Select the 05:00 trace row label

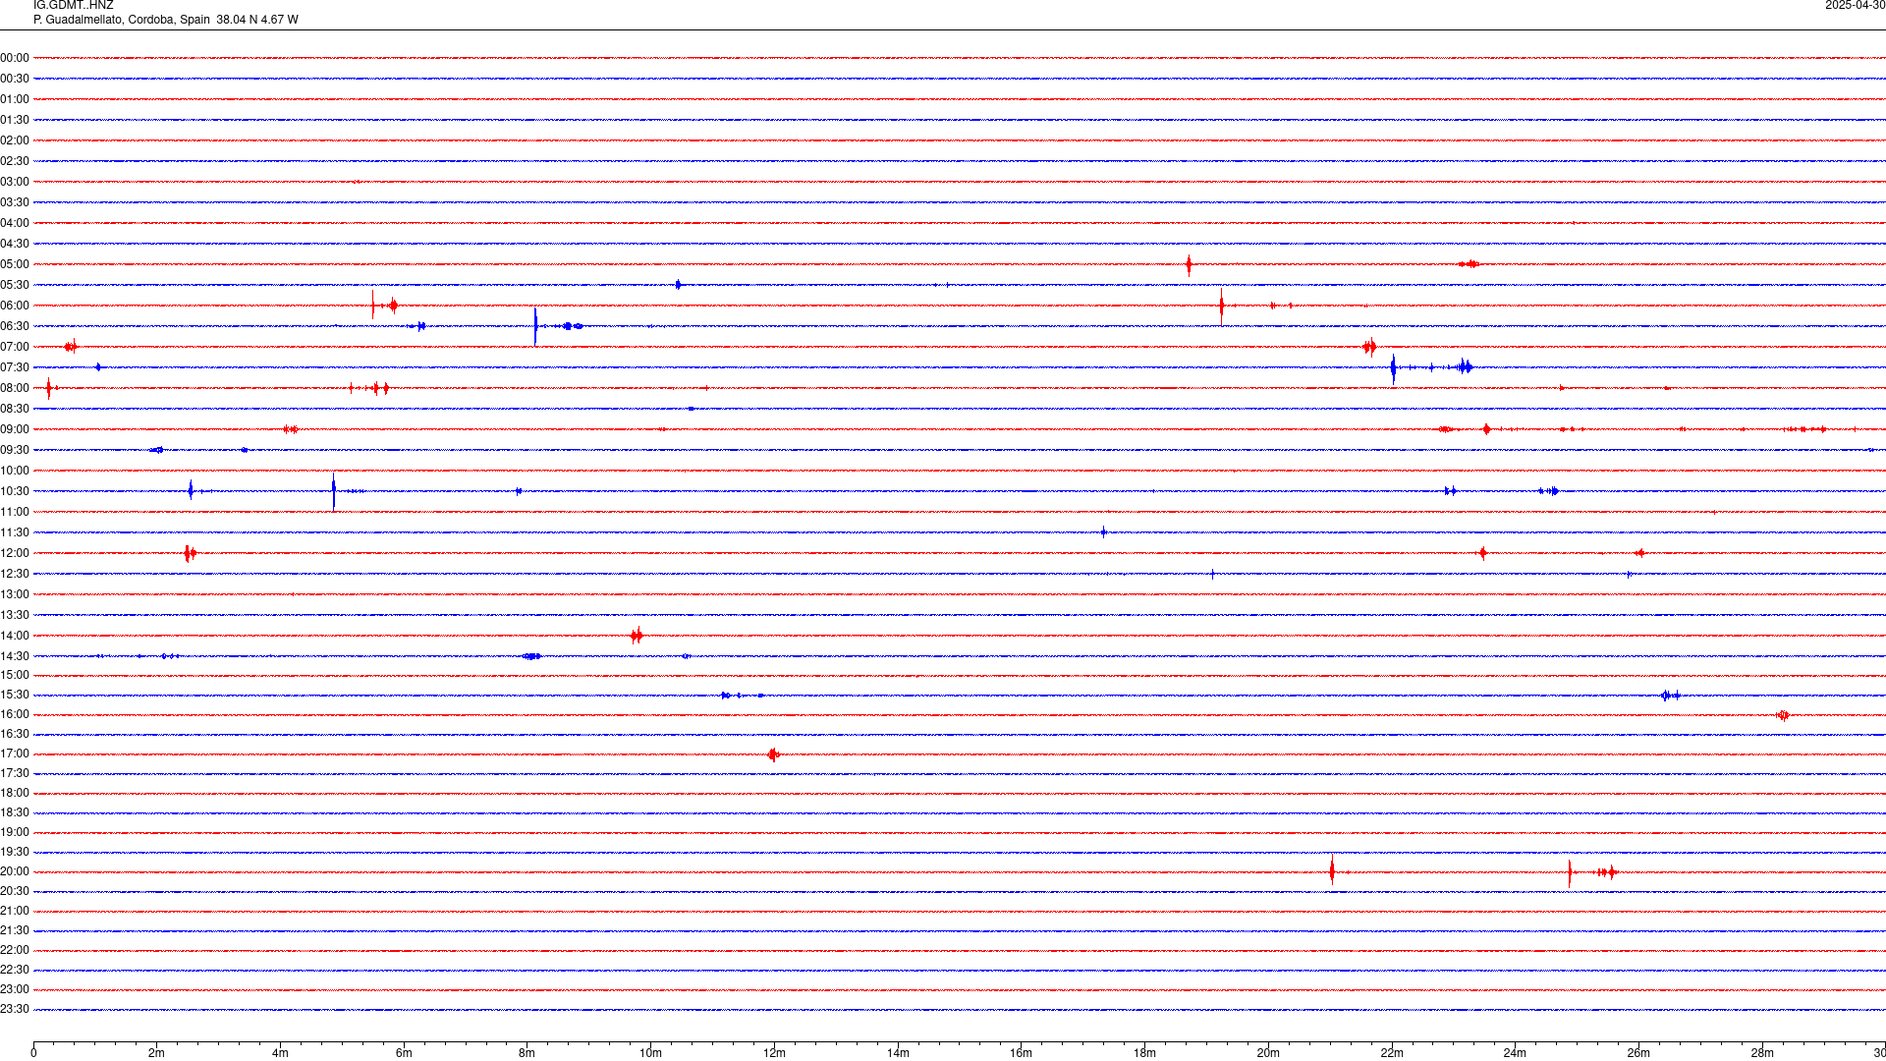tap(15, 264)
